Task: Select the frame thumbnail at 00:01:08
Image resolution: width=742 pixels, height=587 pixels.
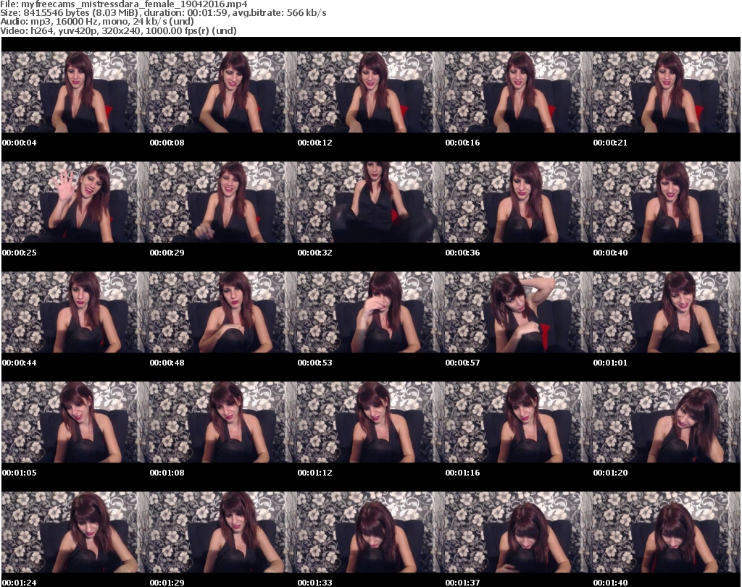Action: 223,422
